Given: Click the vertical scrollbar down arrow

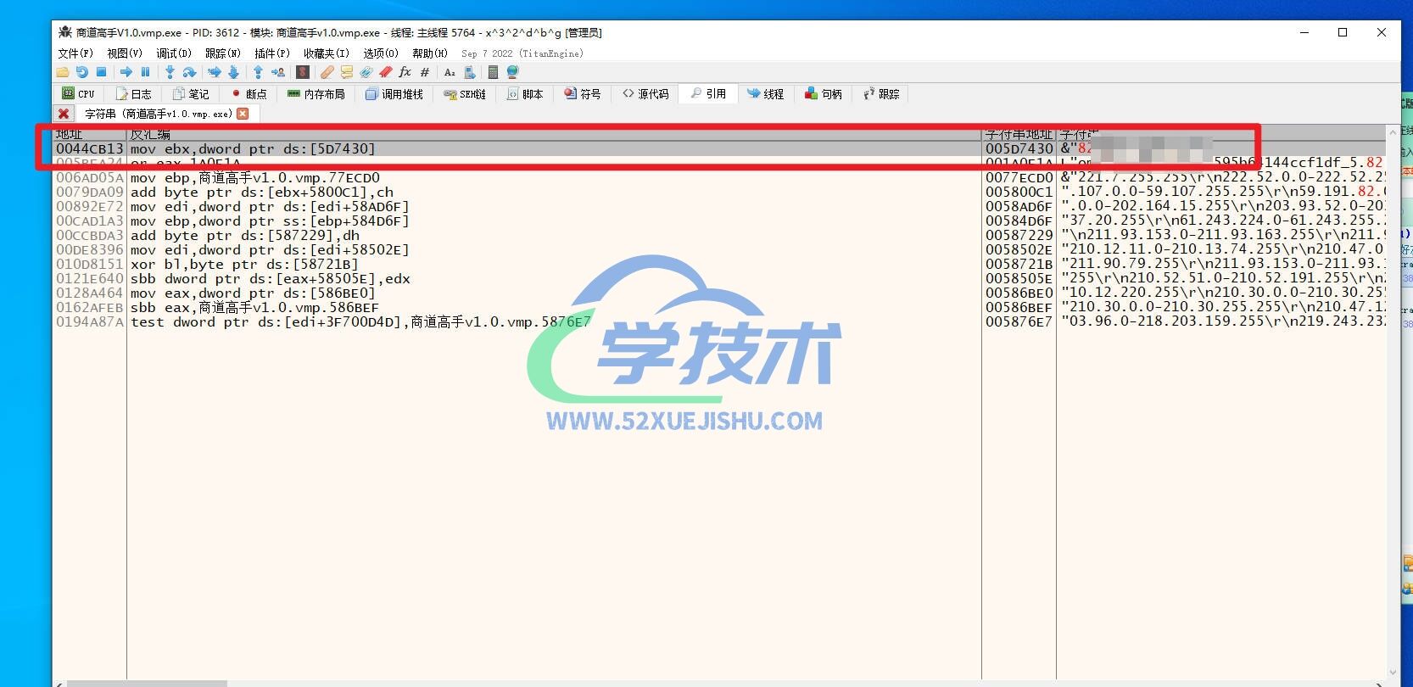Looking at the screenshot, I should 1393,673.
